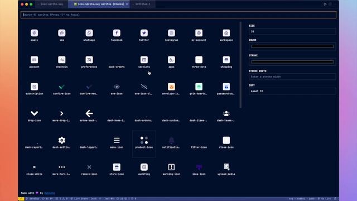The image size is (357, 201).
Task: Select the auditlog sprite icon
Action: (x=144, y=167)
